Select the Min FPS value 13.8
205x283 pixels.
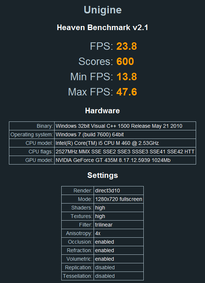tap(127, 77)
